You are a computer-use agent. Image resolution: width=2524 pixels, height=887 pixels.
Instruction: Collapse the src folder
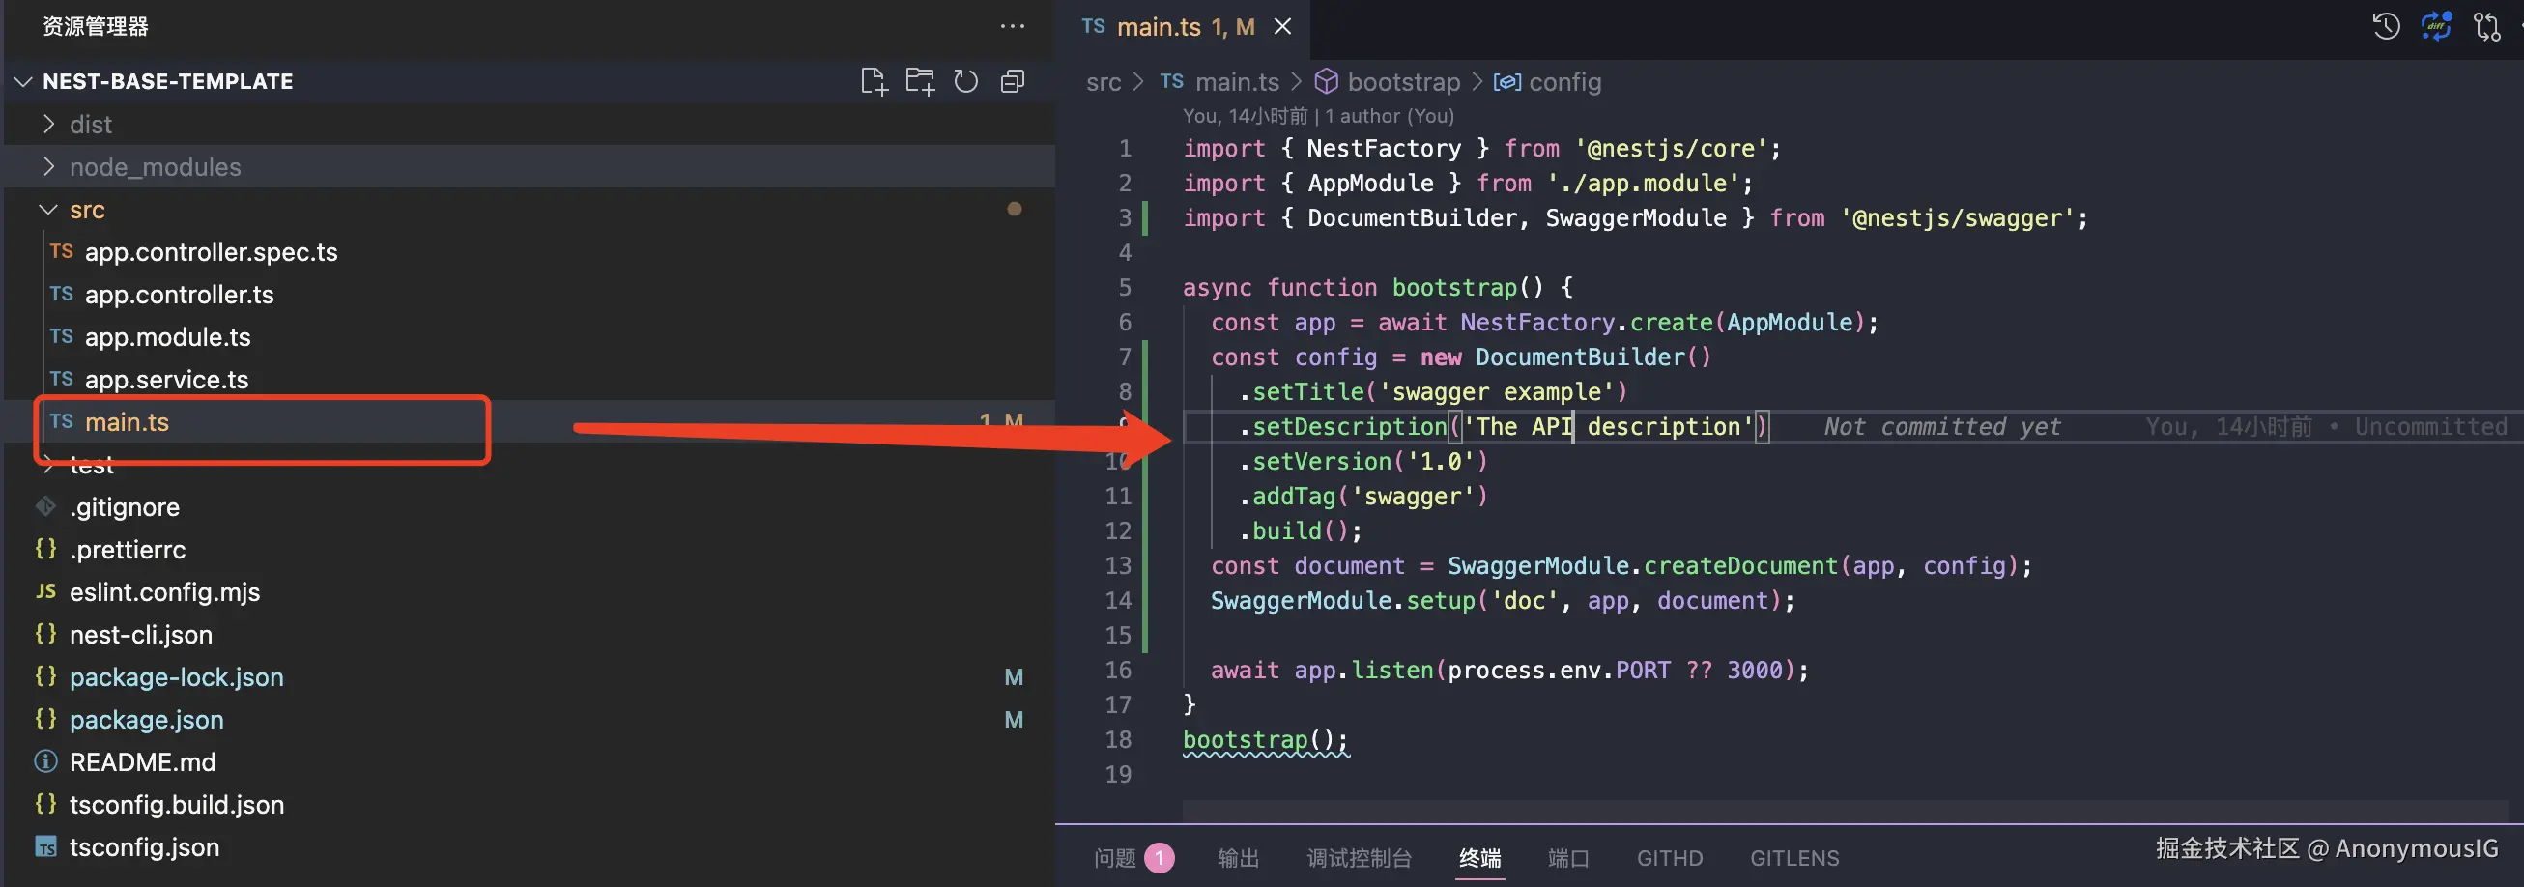point(48,209)
